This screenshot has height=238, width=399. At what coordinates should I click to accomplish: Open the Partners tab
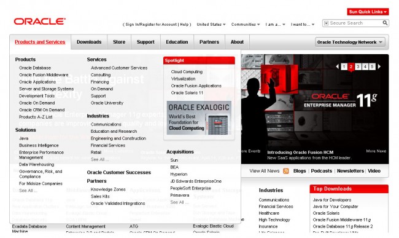click(x=209, y=42)
